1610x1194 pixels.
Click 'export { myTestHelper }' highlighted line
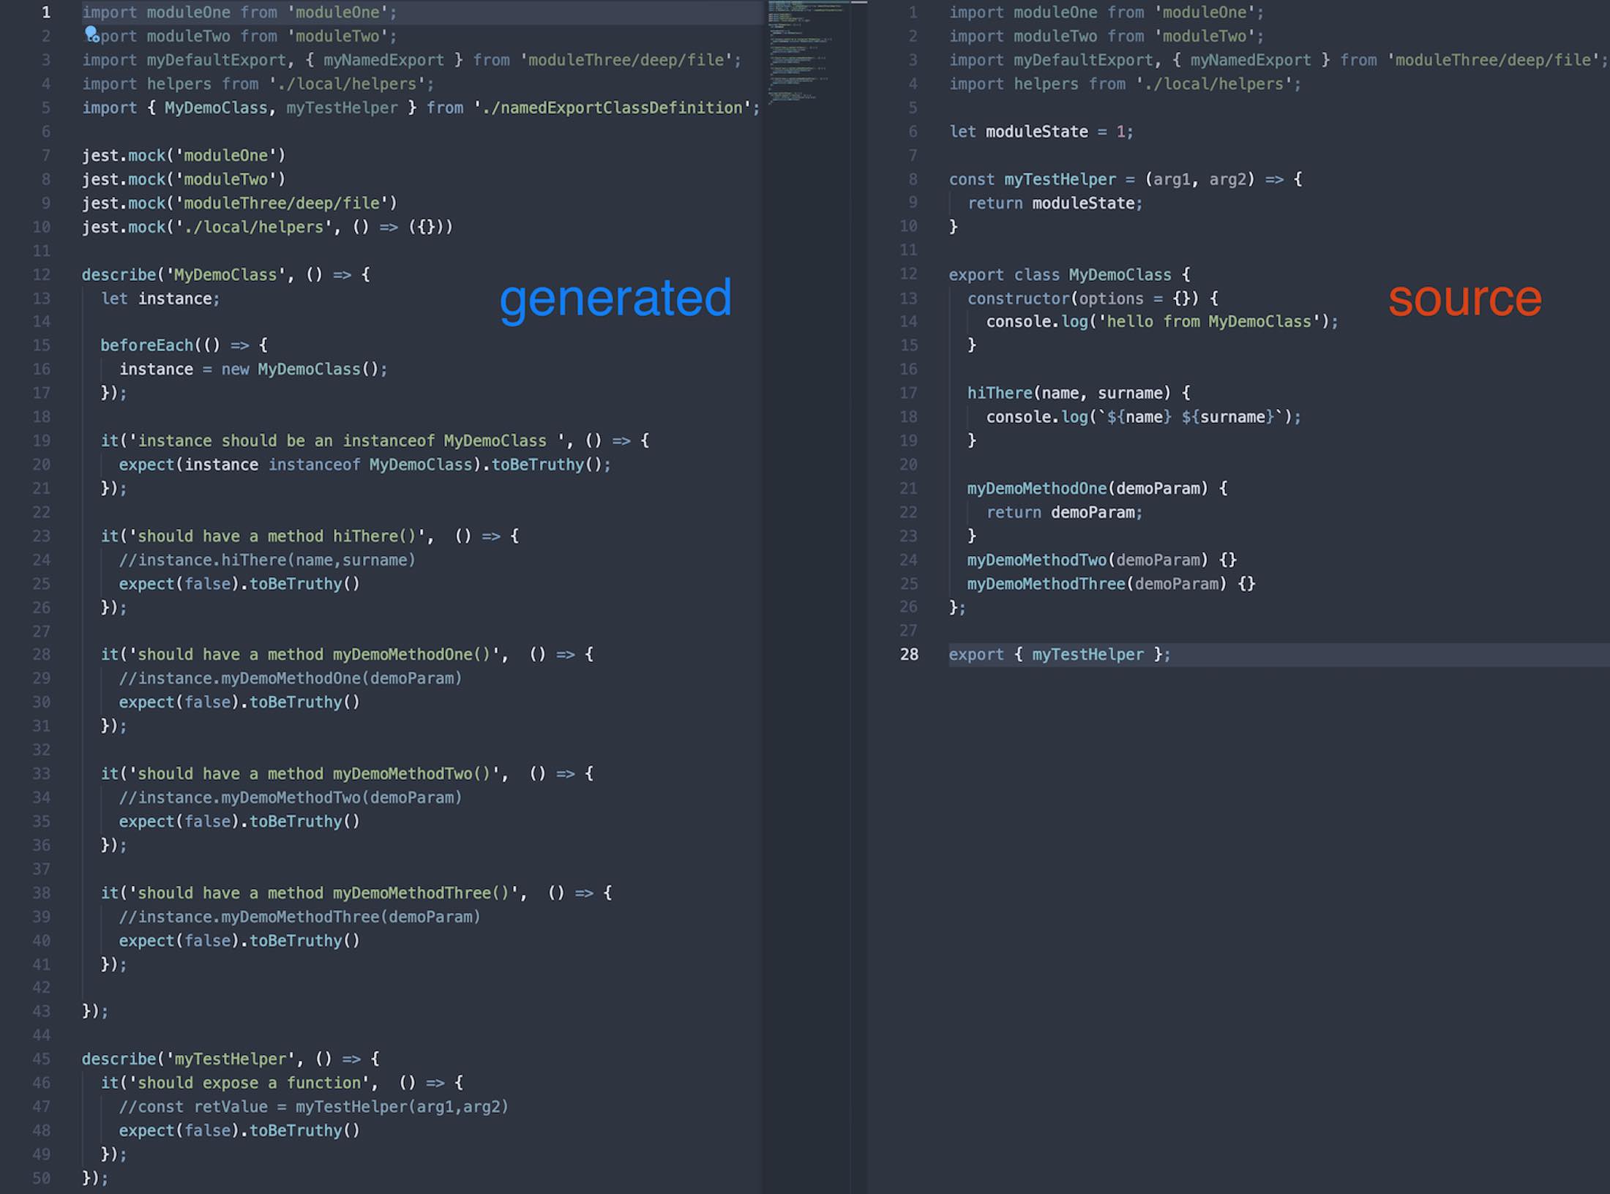1059,654
